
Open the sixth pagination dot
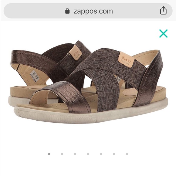(x=114, y=154)
